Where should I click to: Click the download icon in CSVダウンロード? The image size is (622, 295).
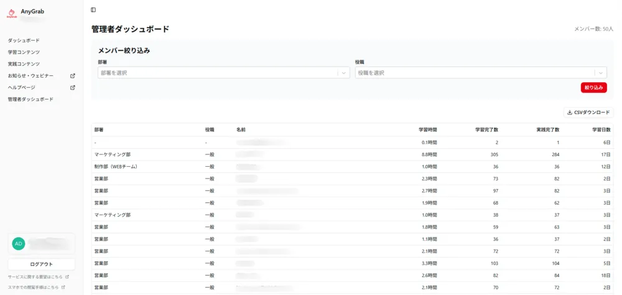click(x=570, y=113)
